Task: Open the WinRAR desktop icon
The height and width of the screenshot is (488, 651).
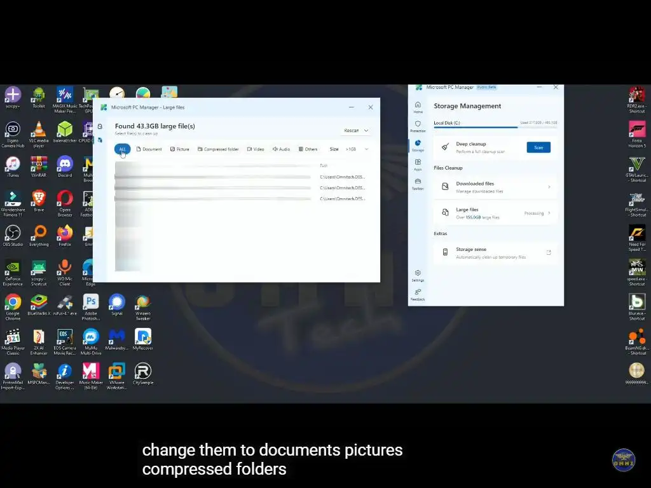Action: pyautogui.click(x=39, y=166)
